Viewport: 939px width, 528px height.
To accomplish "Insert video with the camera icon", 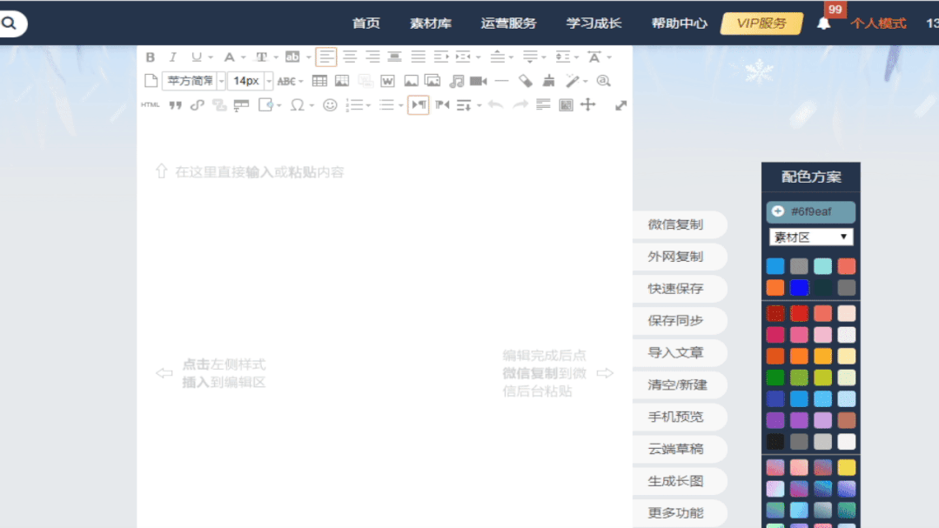I will click(x=478, y=81).
